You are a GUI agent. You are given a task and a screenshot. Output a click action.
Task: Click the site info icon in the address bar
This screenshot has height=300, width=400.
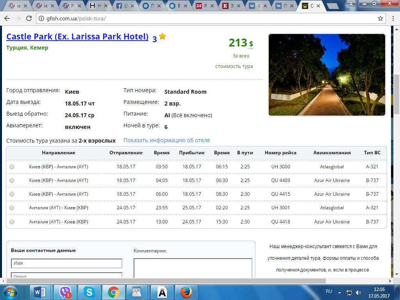click(x=41, y=18)
